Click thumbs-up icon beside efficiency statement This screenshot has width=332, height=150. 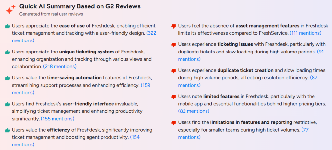click(x=8, y=130)
